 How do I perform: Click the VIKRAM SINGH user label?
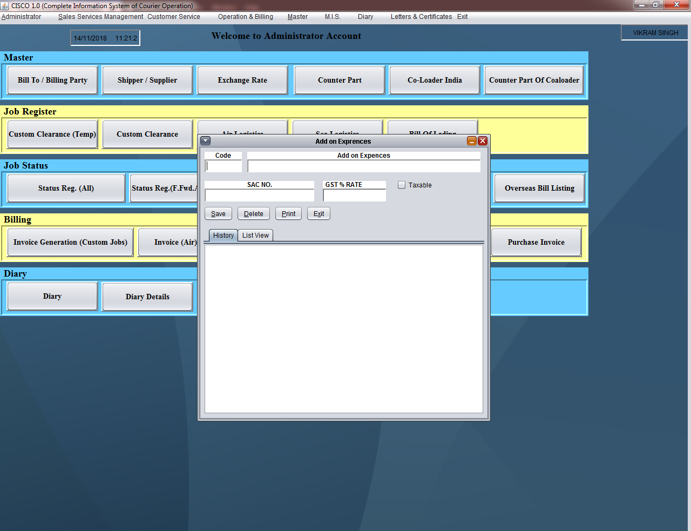(x=655, y=32)
